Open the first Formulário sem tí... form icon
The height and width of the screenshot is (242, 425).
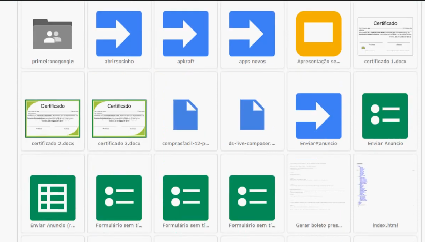coord(119,198)
